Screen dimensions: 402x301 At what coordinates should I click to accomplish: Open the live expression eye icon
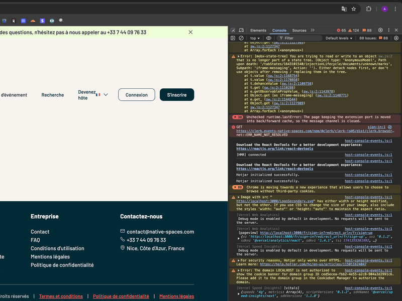tap(269, 38)
